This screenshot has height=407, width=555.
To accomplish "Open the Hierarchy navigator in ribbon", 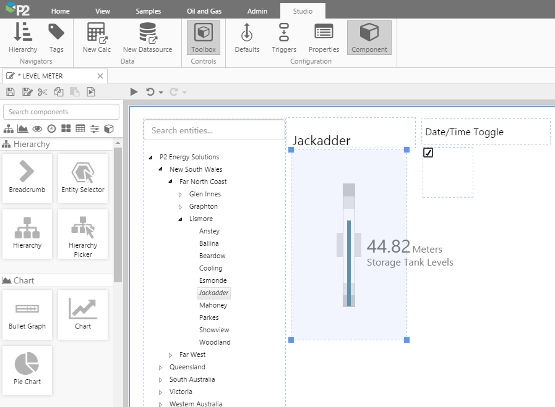I will click(23, 38).
